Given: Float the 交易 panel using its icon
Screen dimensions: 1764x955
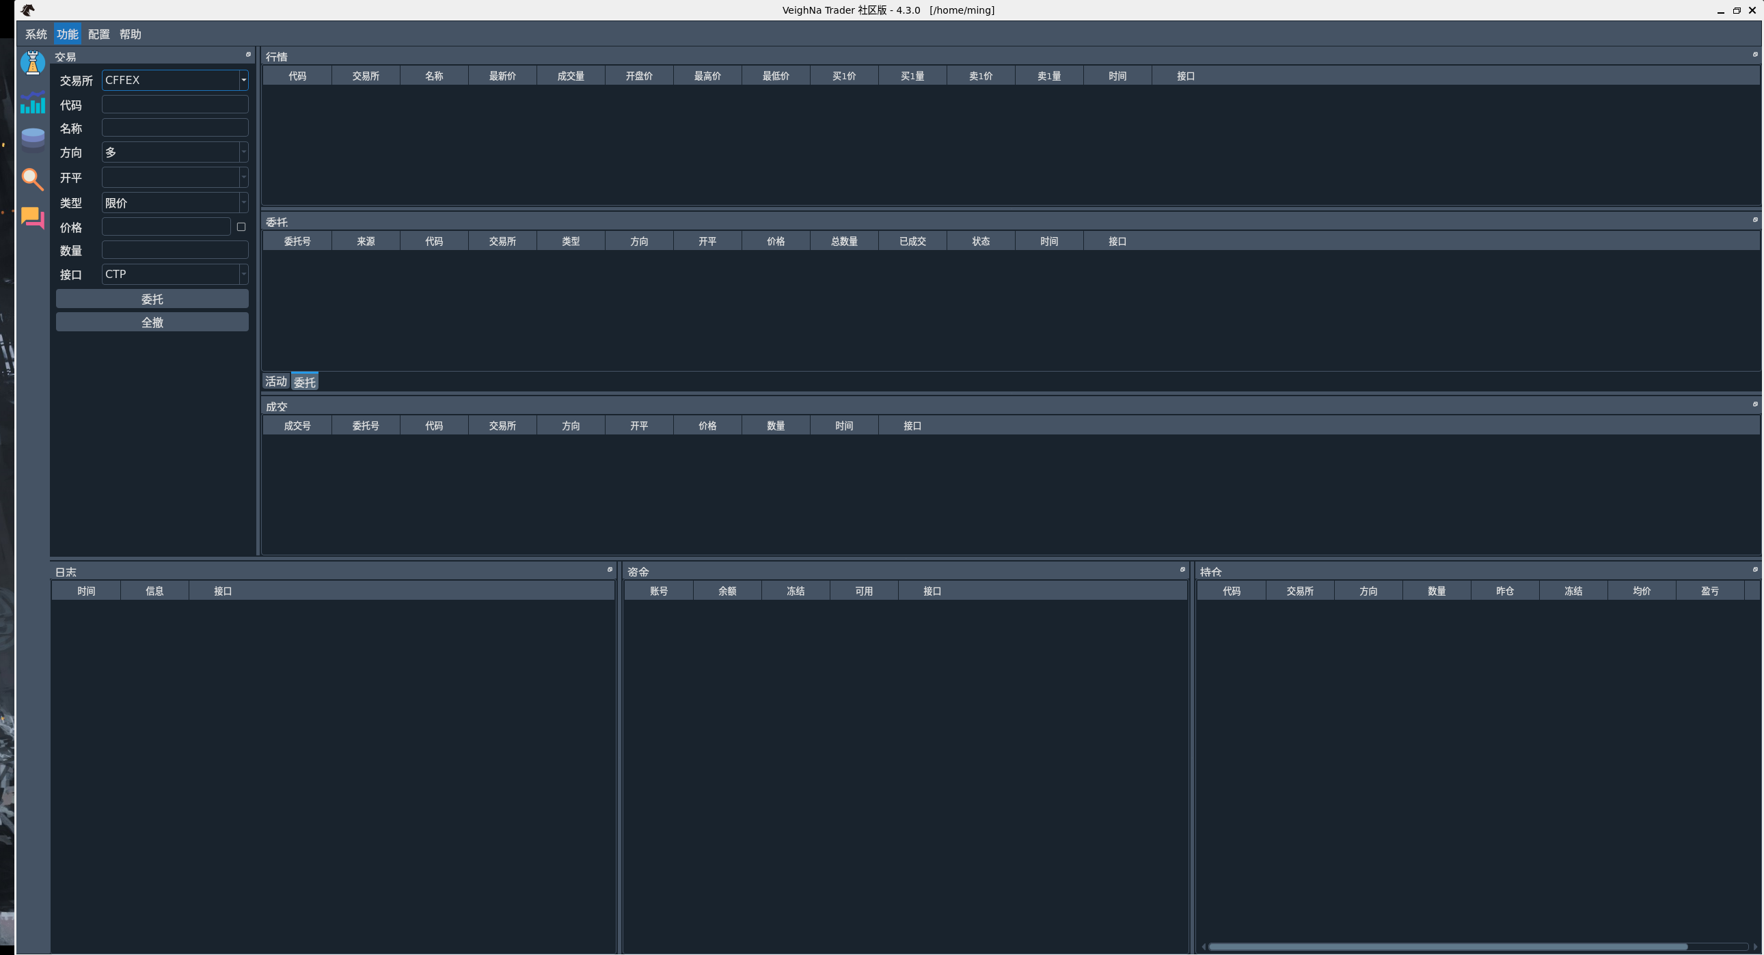Looking at the screenshot, I should pyautogui.click(x=248, y=55).
